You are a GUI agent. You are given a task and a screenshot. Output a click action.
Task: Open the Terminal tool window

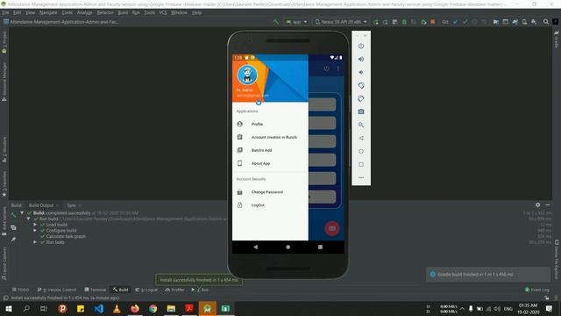coord(95,290)
